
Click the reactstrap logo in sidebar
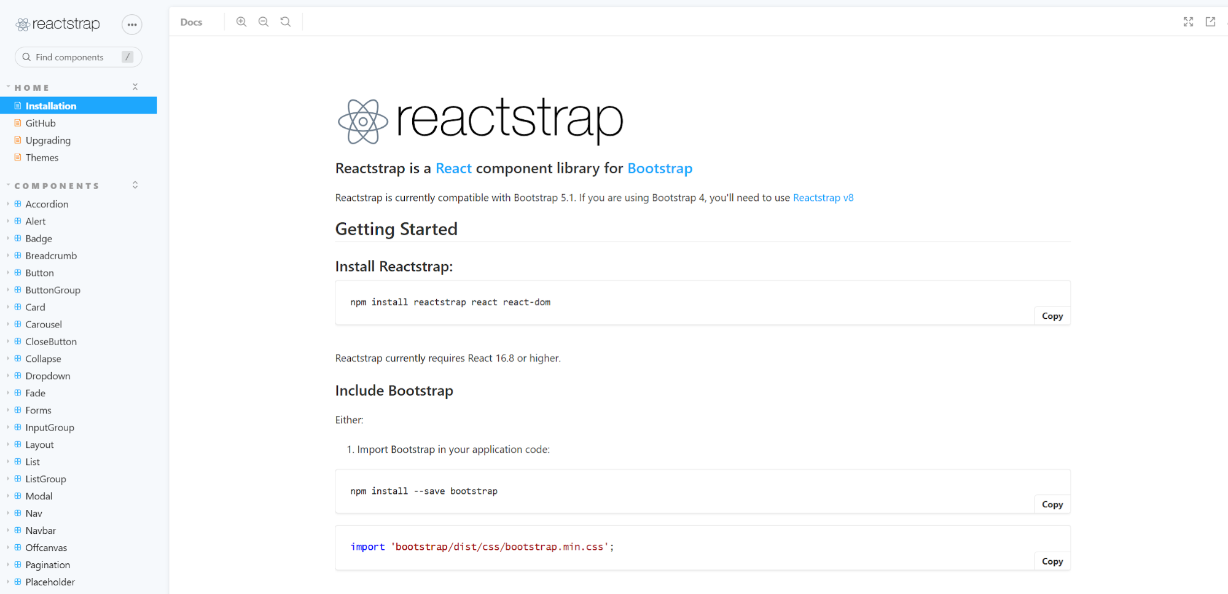pyautogui.click(x=58, y=24)
